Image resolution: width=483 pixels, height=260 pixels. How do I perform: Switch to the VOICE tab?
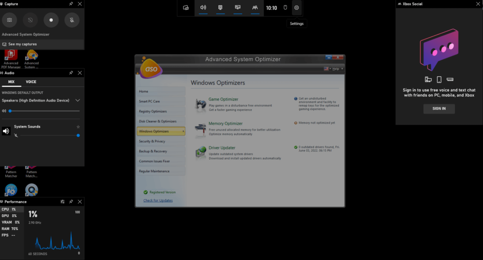31,82
